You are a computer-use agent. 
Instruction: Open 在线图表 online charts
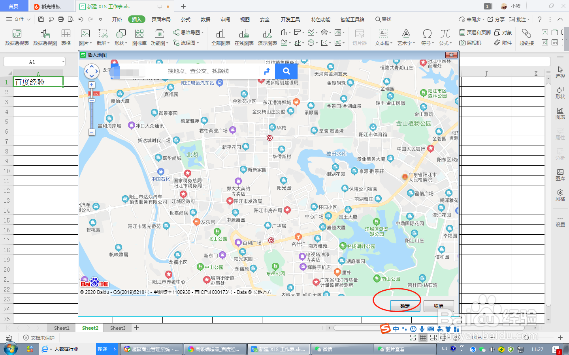pyautogui.click(x=244, y=37)
